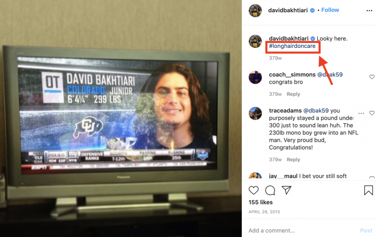Follow davidbakhtiari
Image resolution: width=376 pixels, height=237 pixels.
tap(330, 10)
